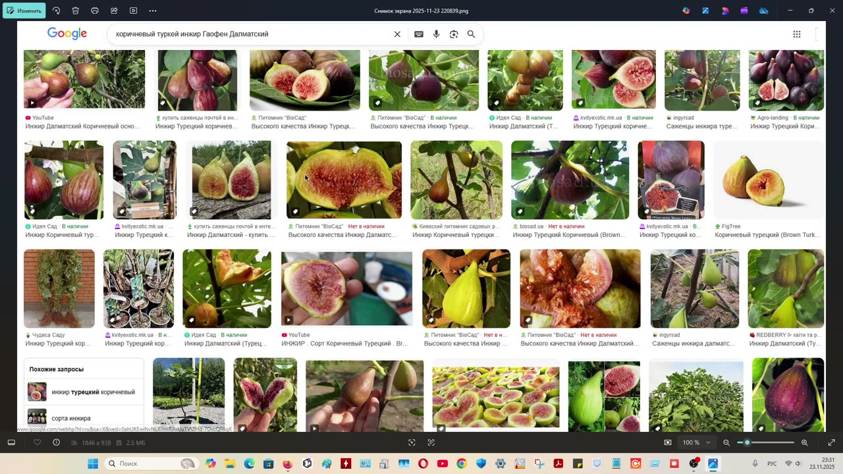Click the fit-to-window icon in the status bar
Viewport: 843px width, 474px height.
coord(412,442)
